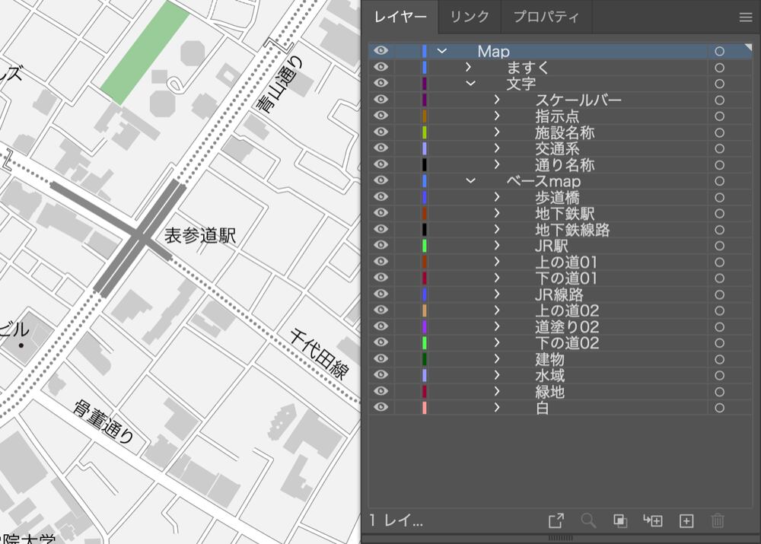This screenshot has width=761, height=544.
Task: Expand the 施設名称 sublayer
Action: click(x=496, y=132)
